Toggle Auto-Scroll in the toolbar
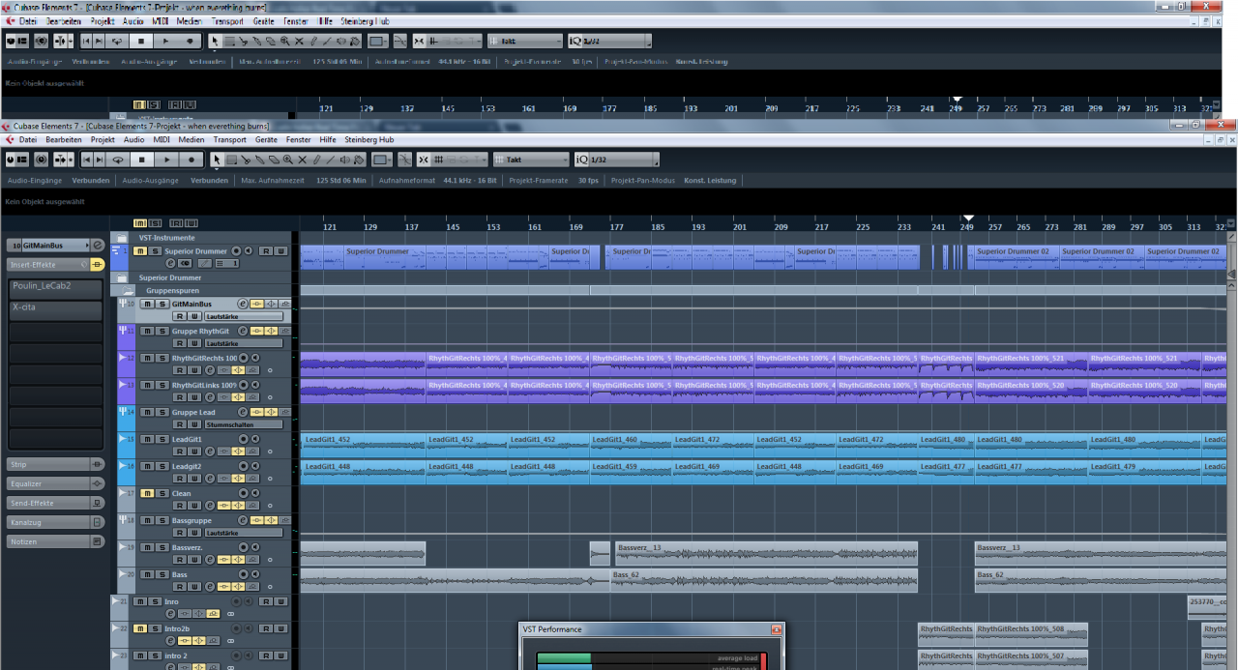1238x670 pixels. (60, 160)
